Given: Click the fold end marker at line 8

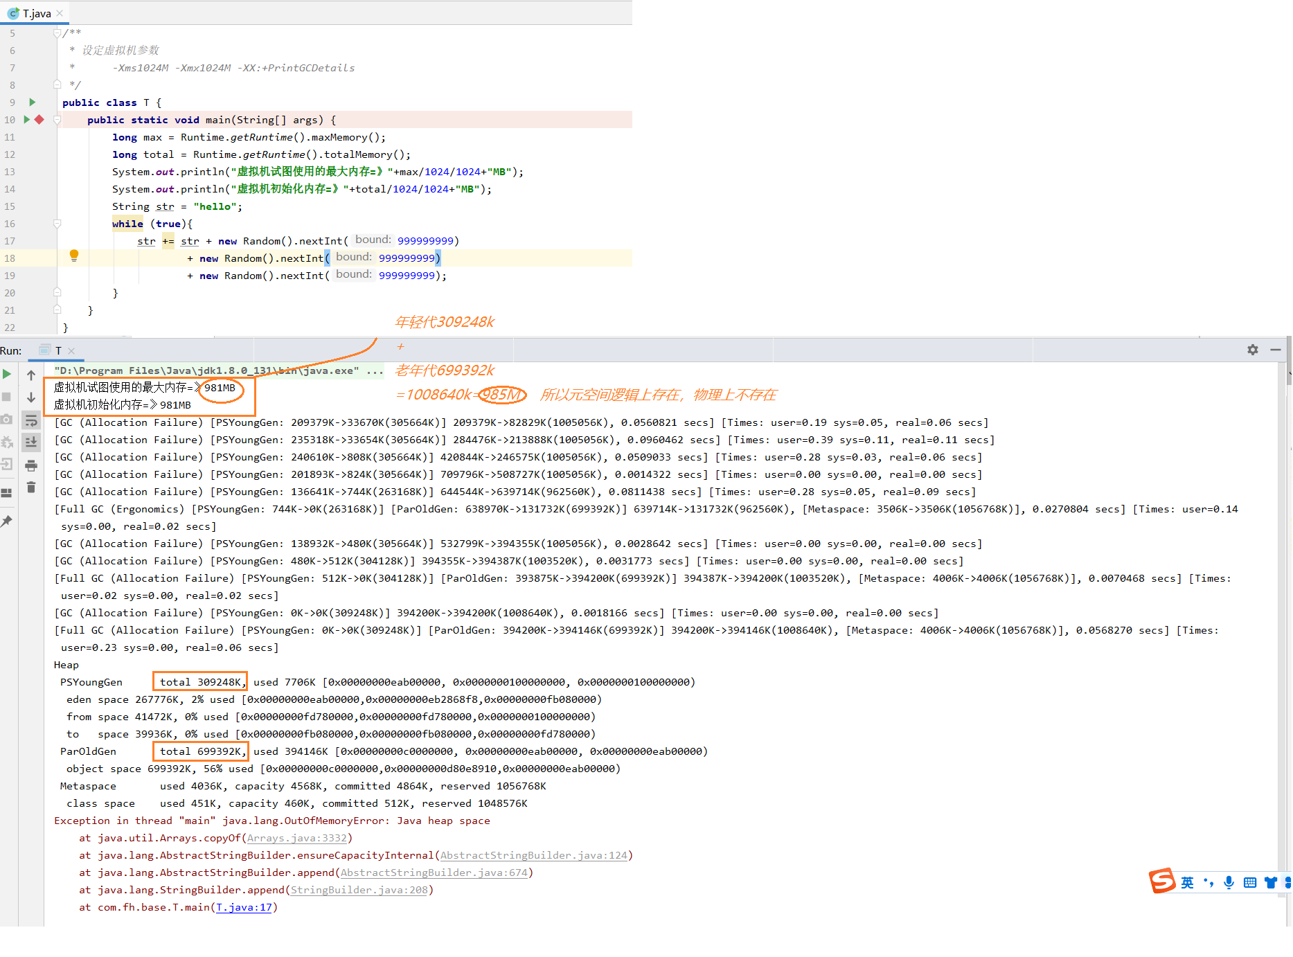Looking at the screenshot, I should coord(57,84).
